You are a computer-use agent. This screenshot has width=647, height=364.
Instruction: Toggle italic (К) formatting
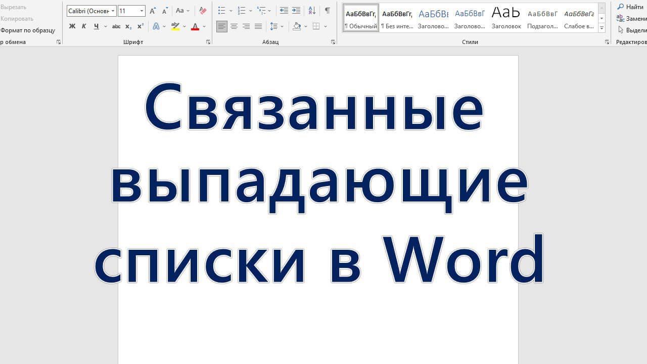coord(84,26)
